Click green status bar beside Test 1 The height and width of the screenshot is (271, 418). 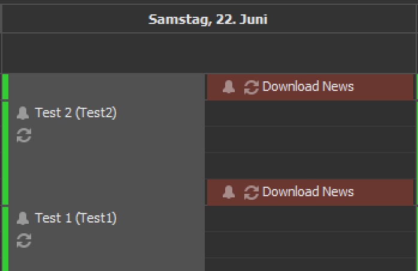pos(5,239)
